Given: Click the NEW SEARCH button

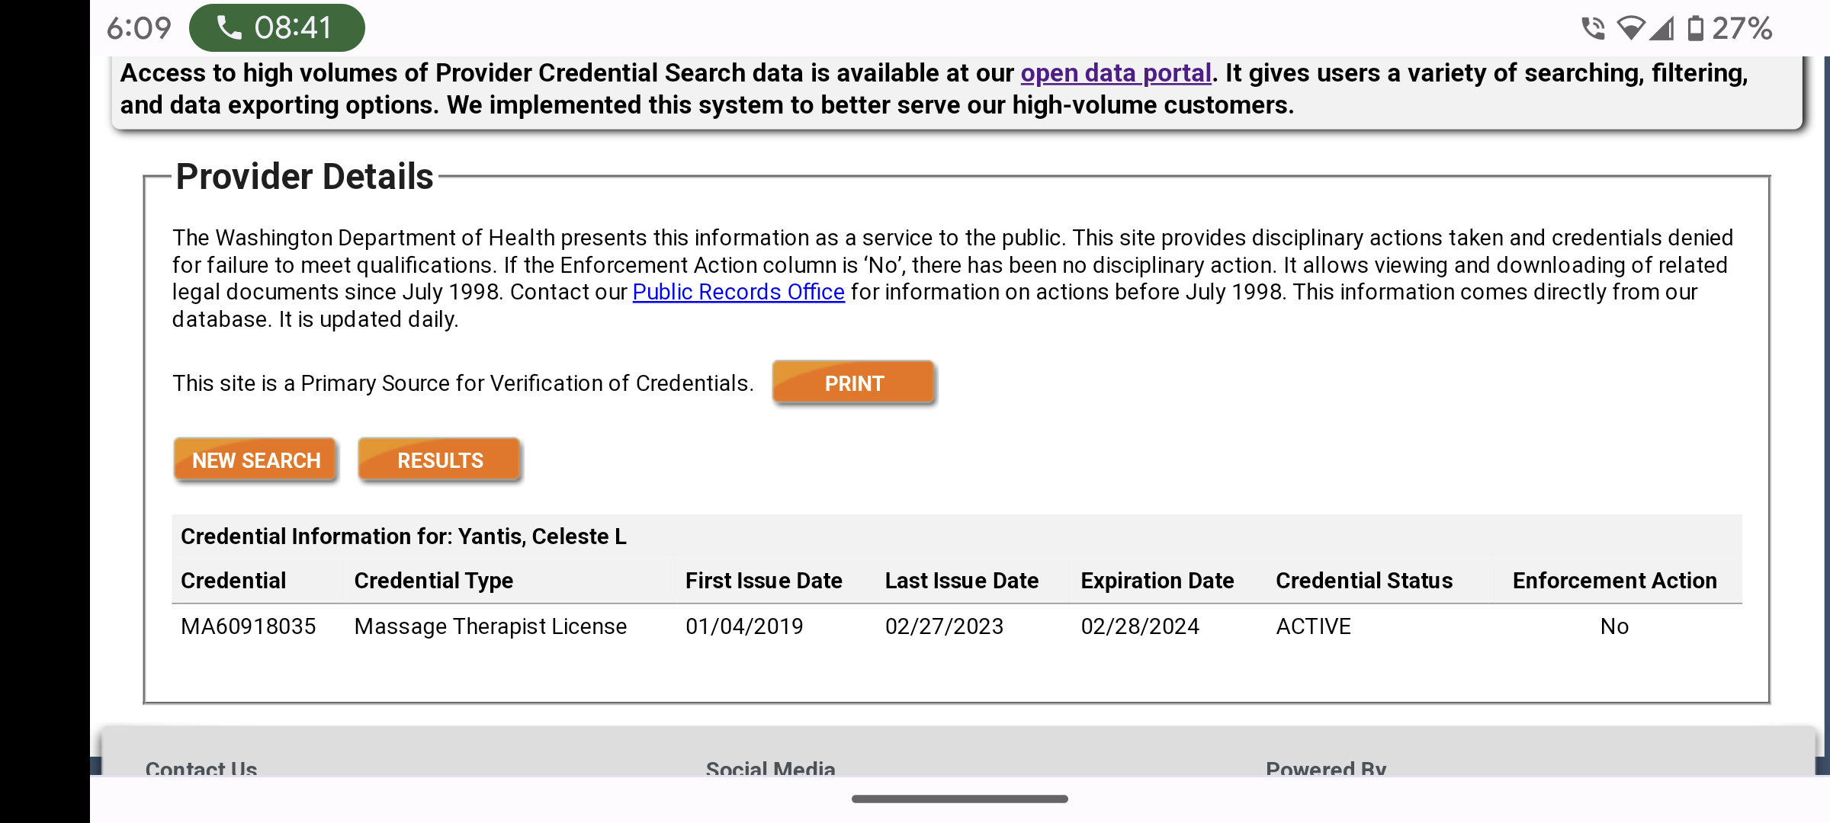Looking at the screenshot, I should (255, 460).
